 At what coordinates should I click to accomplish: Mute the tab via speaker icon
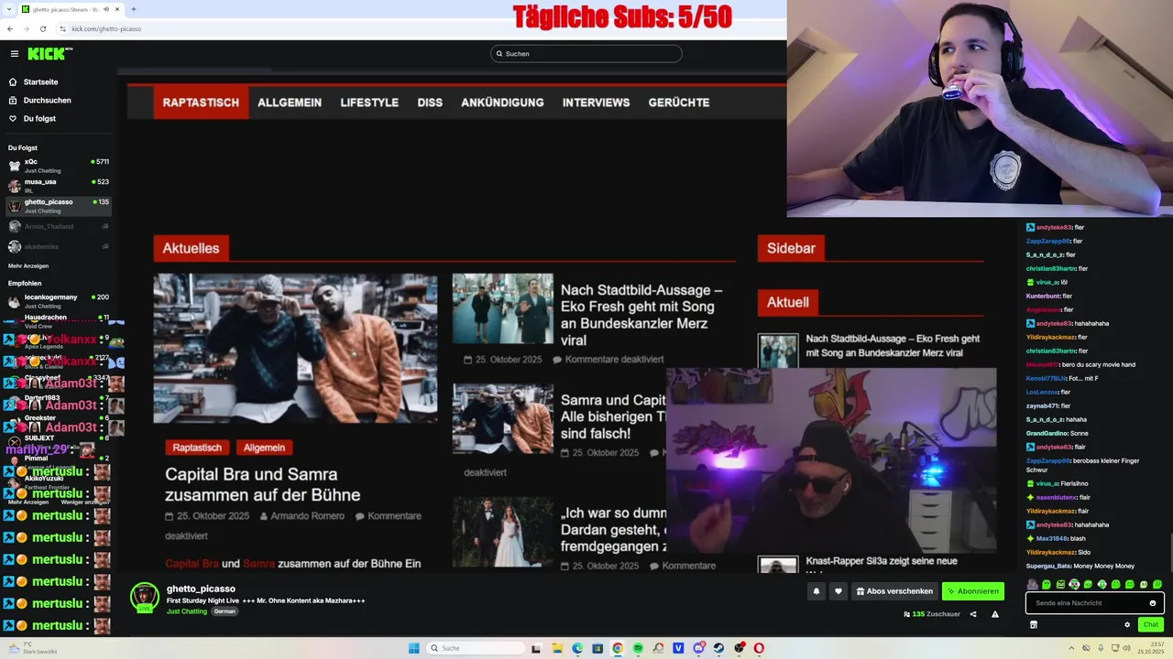[106, 9]
